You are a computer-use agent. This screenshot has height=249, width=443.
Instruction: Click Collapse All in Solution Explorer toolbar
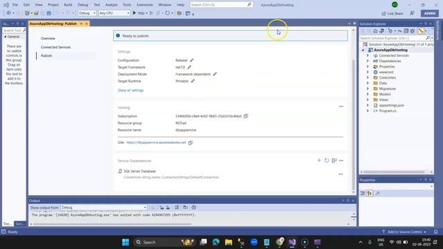tap(406, 30)
